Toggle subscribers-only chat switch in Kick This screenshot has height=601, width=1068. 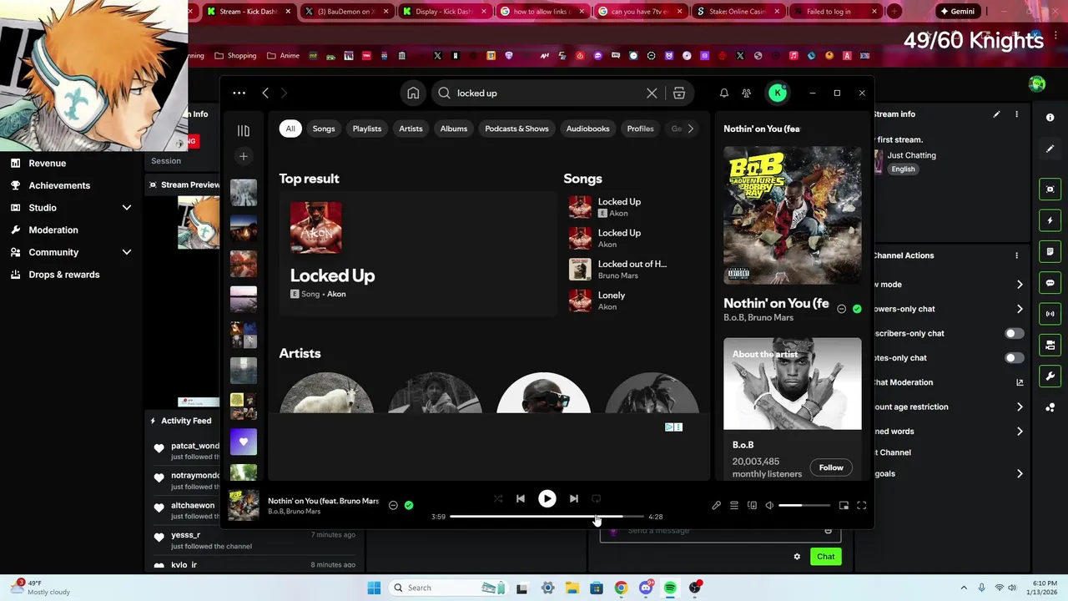1014,333
